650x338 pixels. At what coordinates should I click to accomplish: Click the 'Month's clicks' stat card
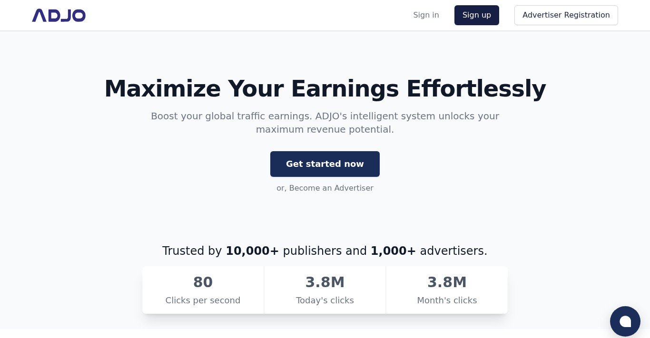(447, 290)
